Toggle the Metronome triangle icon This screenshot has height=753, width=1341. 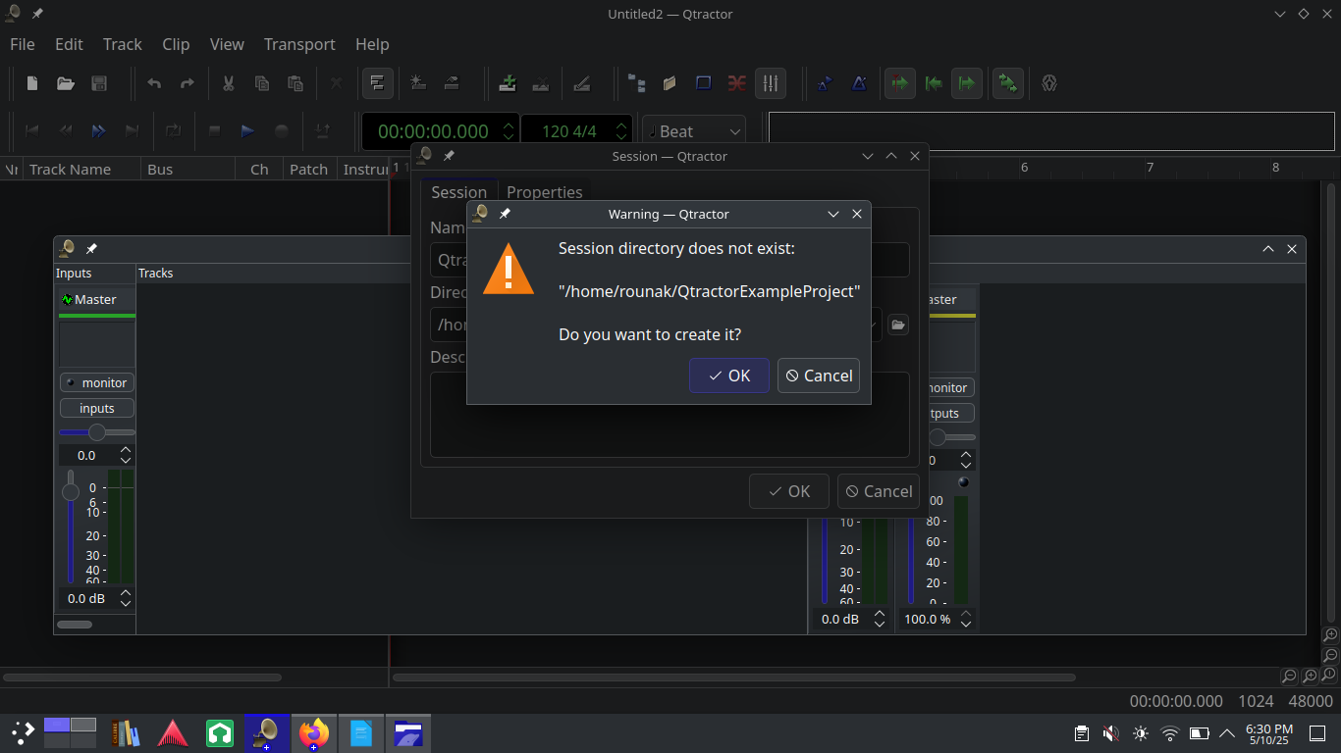pyautogui.click(x=859, y=83)
